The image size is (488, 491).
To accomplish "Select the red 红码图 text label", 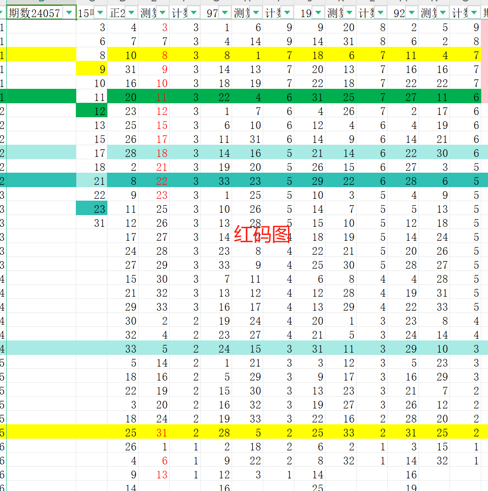I will pos(262,234).
